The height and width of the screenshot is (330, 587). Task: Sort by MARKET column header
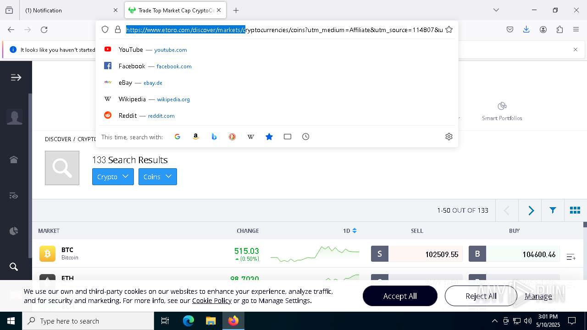point(49,231)
